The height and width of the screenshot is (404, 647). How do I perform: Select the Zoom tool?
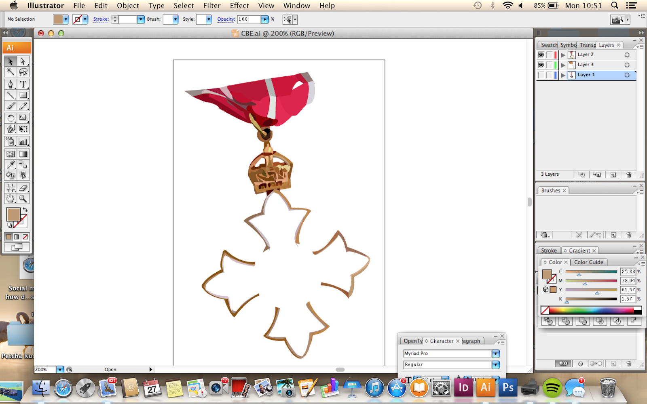coord(23,198)
